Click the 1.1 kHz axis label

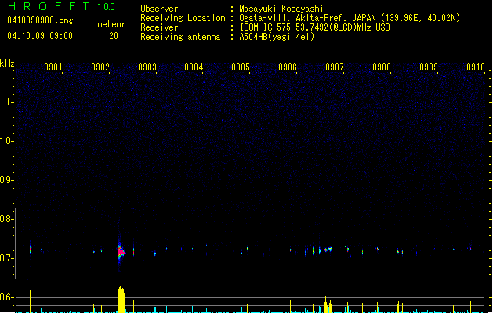point(6,102)
